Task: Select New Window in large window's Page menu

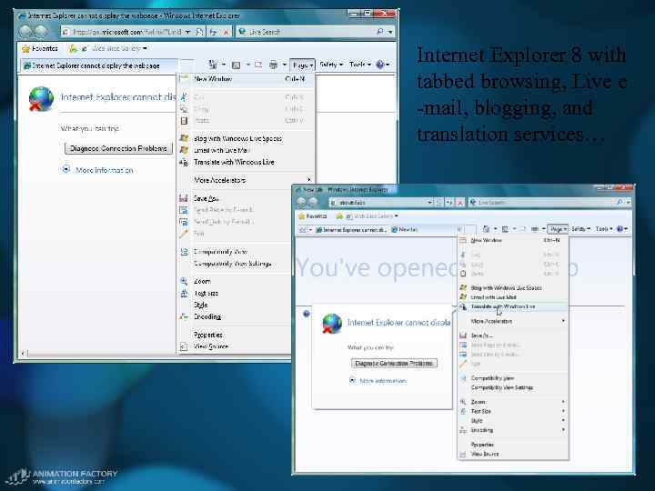Action: tap(247, 79)
